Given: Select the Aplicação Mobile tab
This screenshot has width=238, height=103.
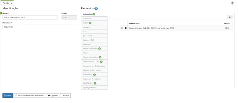Looking at the screenshot, I should tap(94, 87).
